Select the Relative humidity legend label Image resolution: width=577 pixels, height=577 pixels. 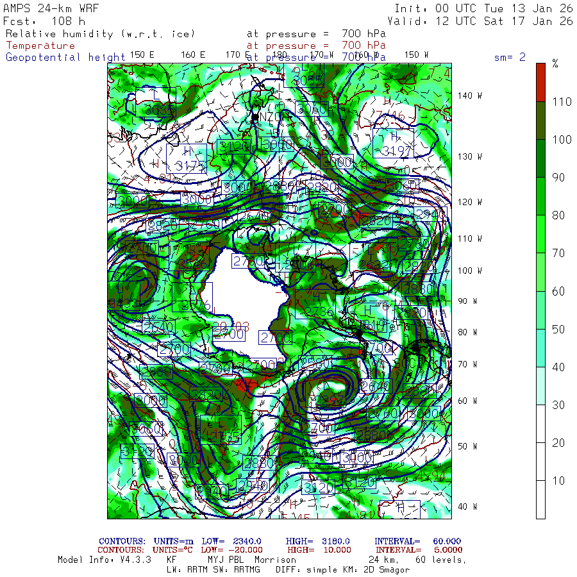point(99,34)
